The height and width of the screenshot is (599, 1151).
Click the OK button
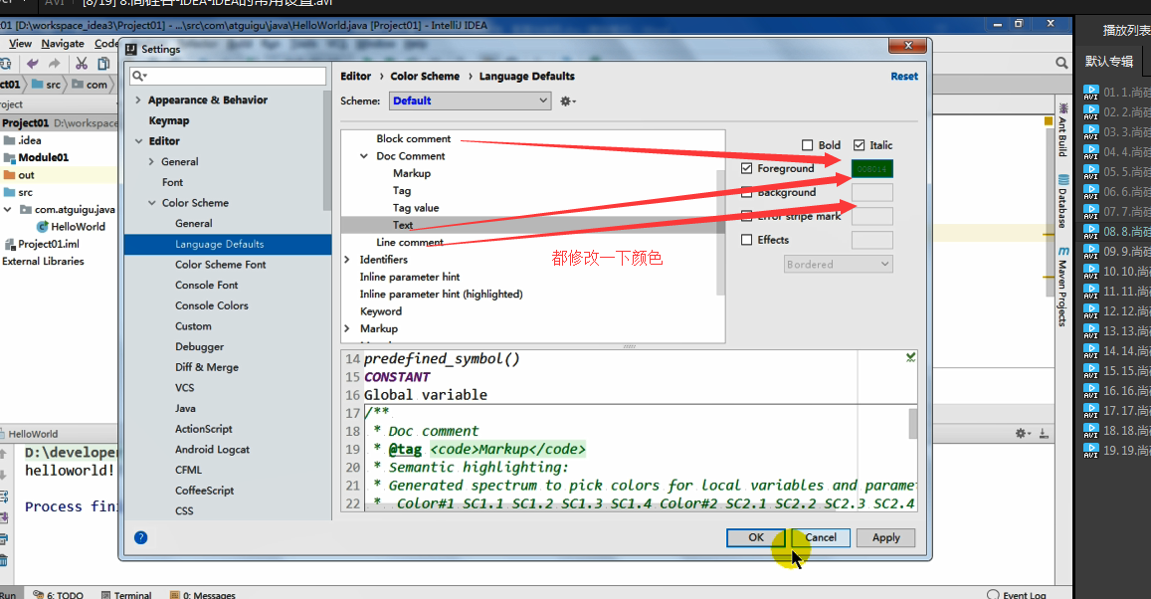coord(756,537)
